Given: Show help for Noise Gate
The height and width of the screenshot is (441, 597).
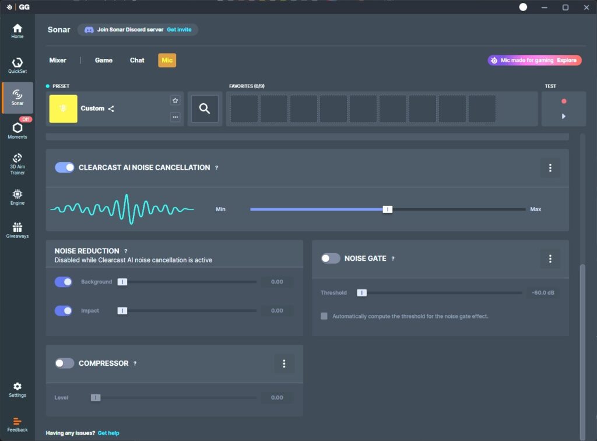Looking at the screenshot, I should tap(393, 258).
